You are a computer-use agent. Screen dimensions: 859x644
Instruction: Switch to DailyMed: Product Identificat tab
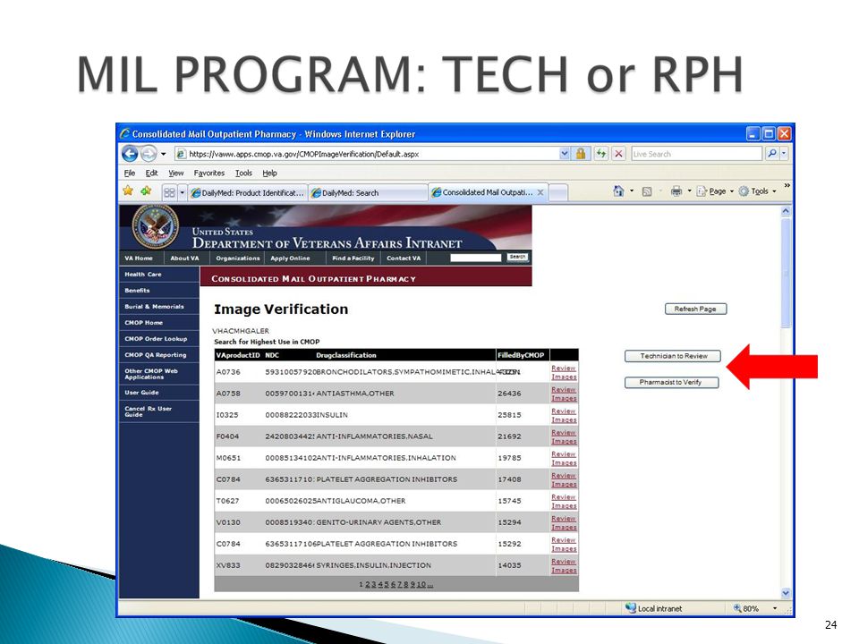coord(248,193)
